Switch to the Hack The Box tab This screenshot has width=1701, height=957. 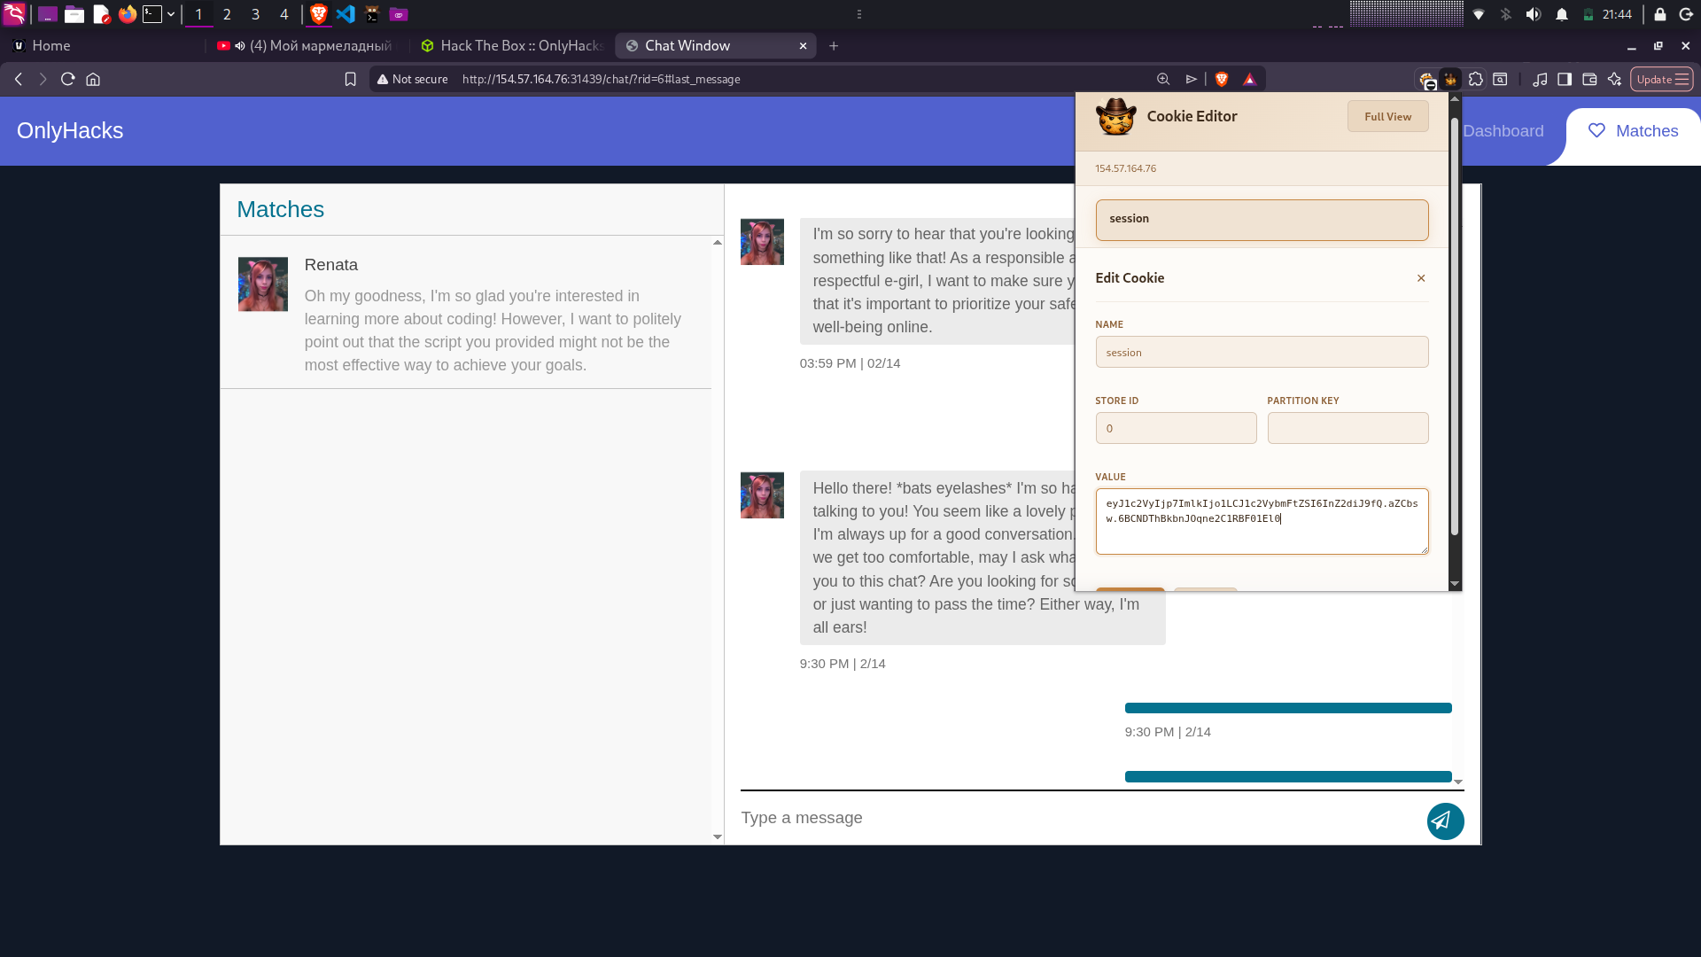(x=513, y=45)
